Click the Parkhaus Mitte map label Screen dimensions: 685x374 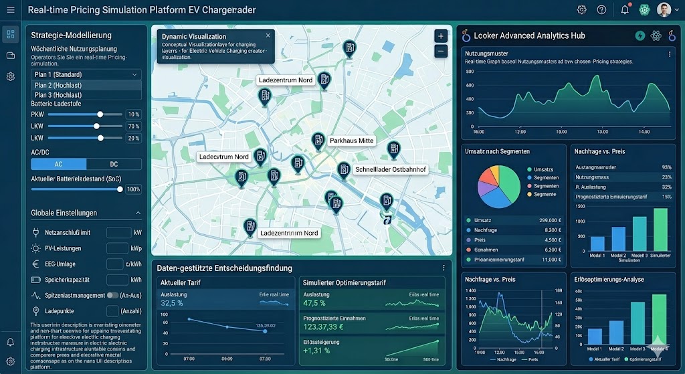pos(352,141)
